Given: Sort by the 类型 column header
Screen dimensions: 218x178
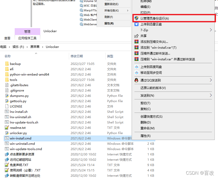Looking at the screenshot, I should pyautogui.click(x=110, y=56).
